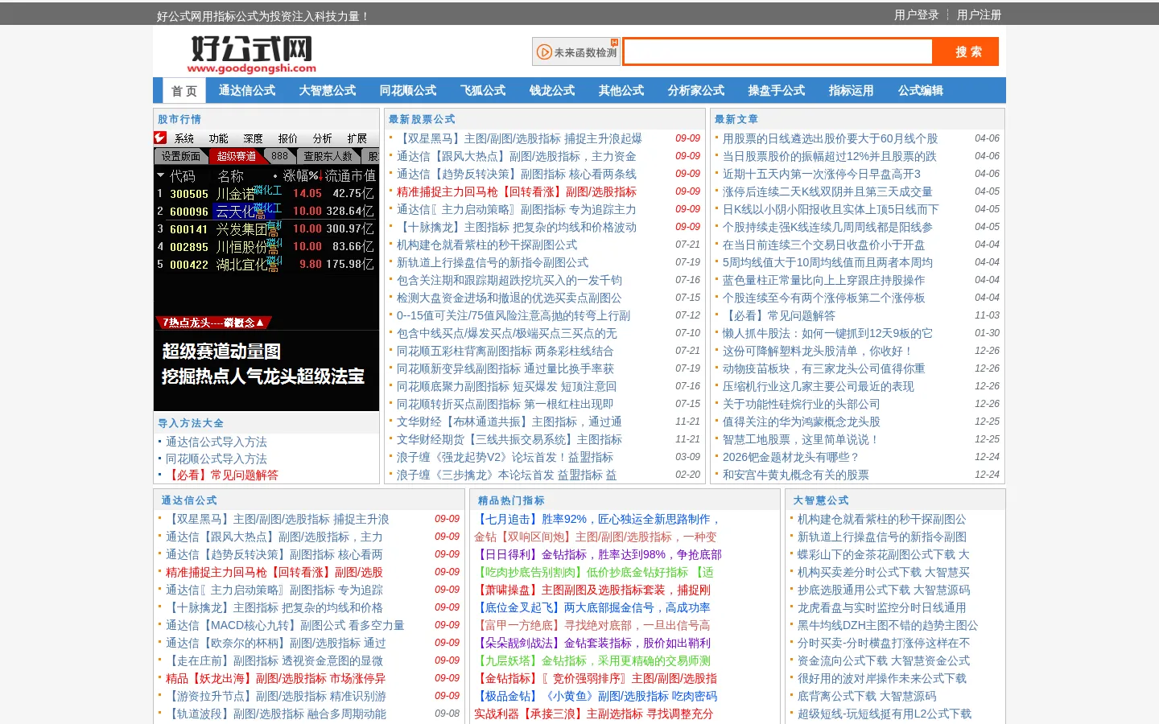Open the 大智慧公式 navigation menu
Image resolution: width=1159 pixels, height=724 pixels.
click(x=328, y=91)
